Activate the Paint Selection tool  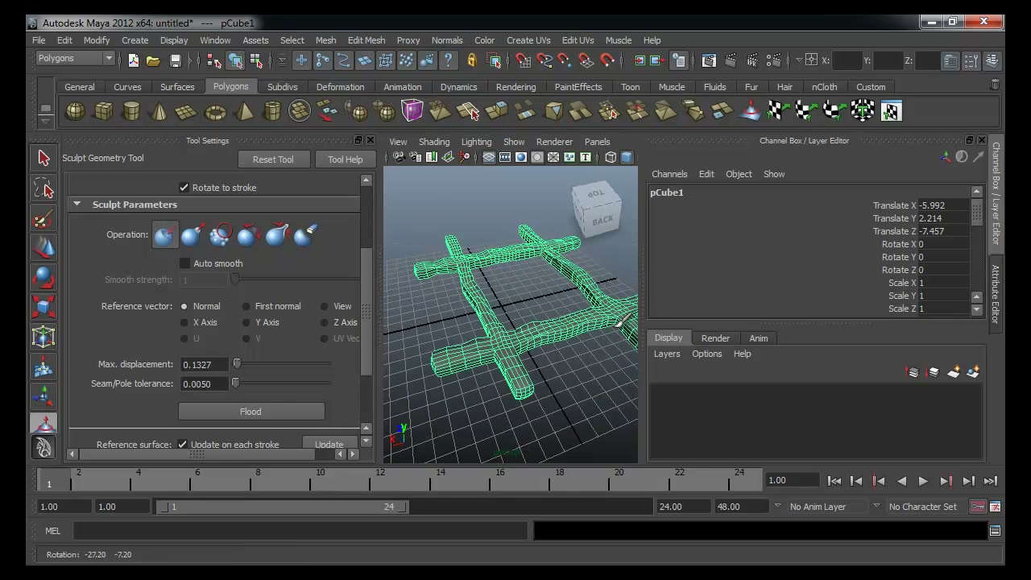(43, 219)
